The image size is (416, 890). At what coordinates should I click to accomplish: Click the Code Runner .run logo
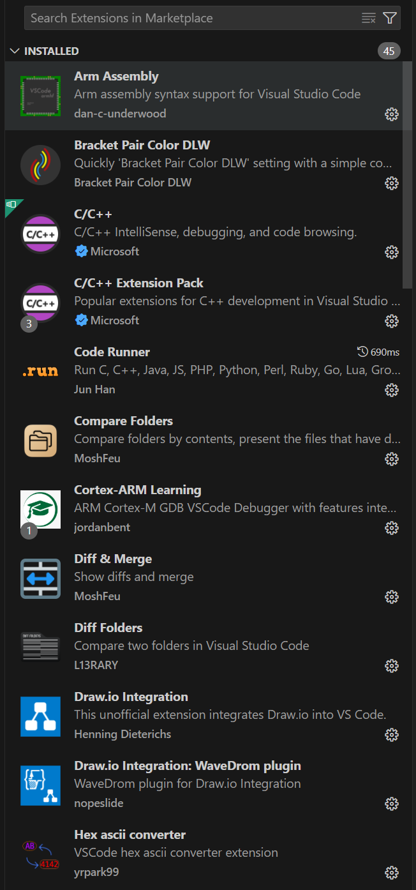[40, 371]
